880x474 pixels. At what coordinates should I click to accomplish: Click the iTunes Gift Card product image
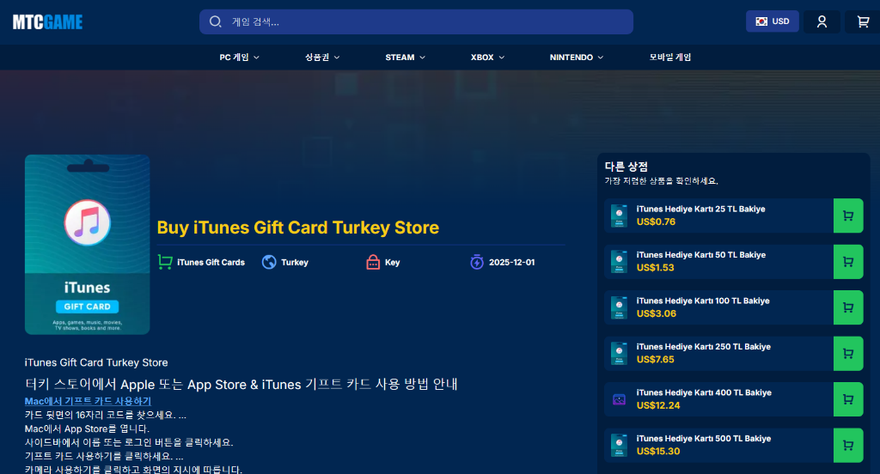pos(87,244)
